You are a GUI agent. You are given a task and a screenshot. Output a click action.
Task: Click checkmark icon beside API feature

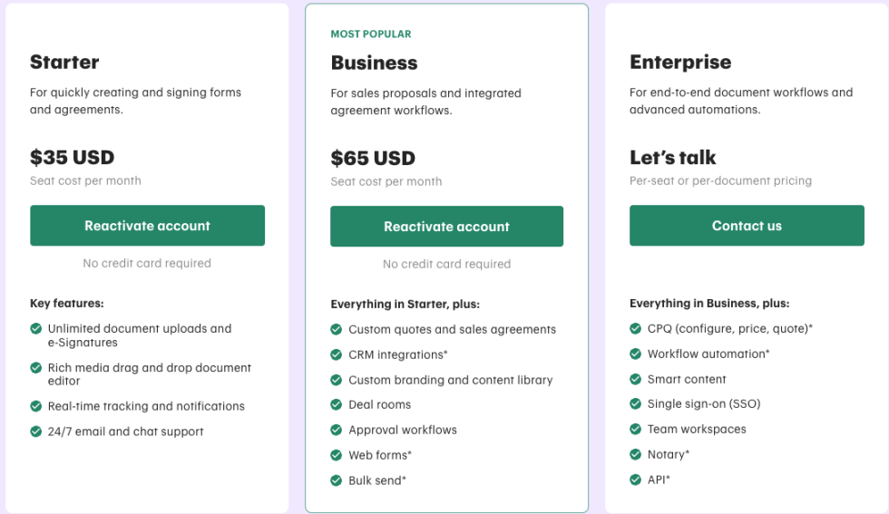pos(636,480)
